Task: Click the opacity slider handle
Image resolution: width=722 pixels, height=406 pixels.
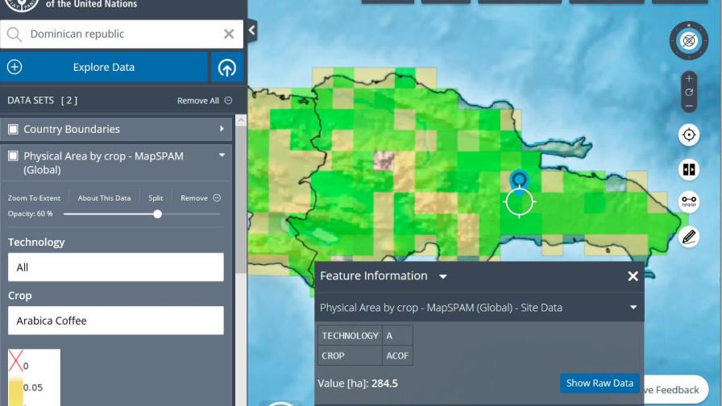Action: [157, 214]
